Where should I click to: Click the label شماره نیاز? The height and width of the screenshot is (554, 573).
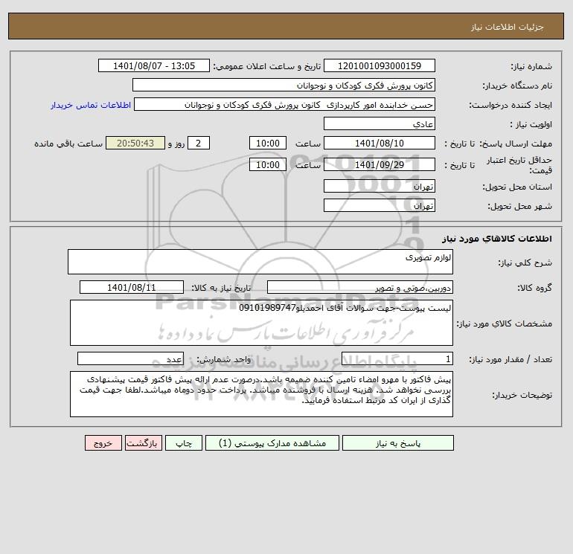(531, 66)
